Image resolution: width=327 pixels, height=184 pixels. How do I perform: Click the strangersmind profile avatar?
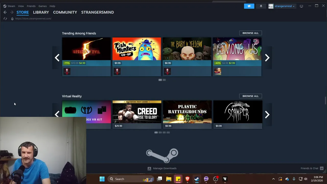271,6
